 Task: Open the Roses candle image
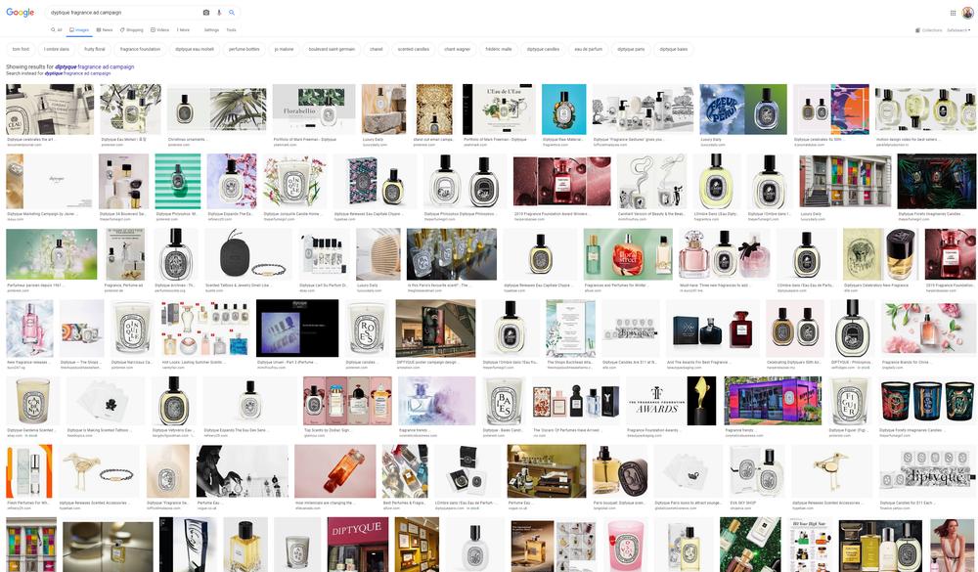coord(368,328)
